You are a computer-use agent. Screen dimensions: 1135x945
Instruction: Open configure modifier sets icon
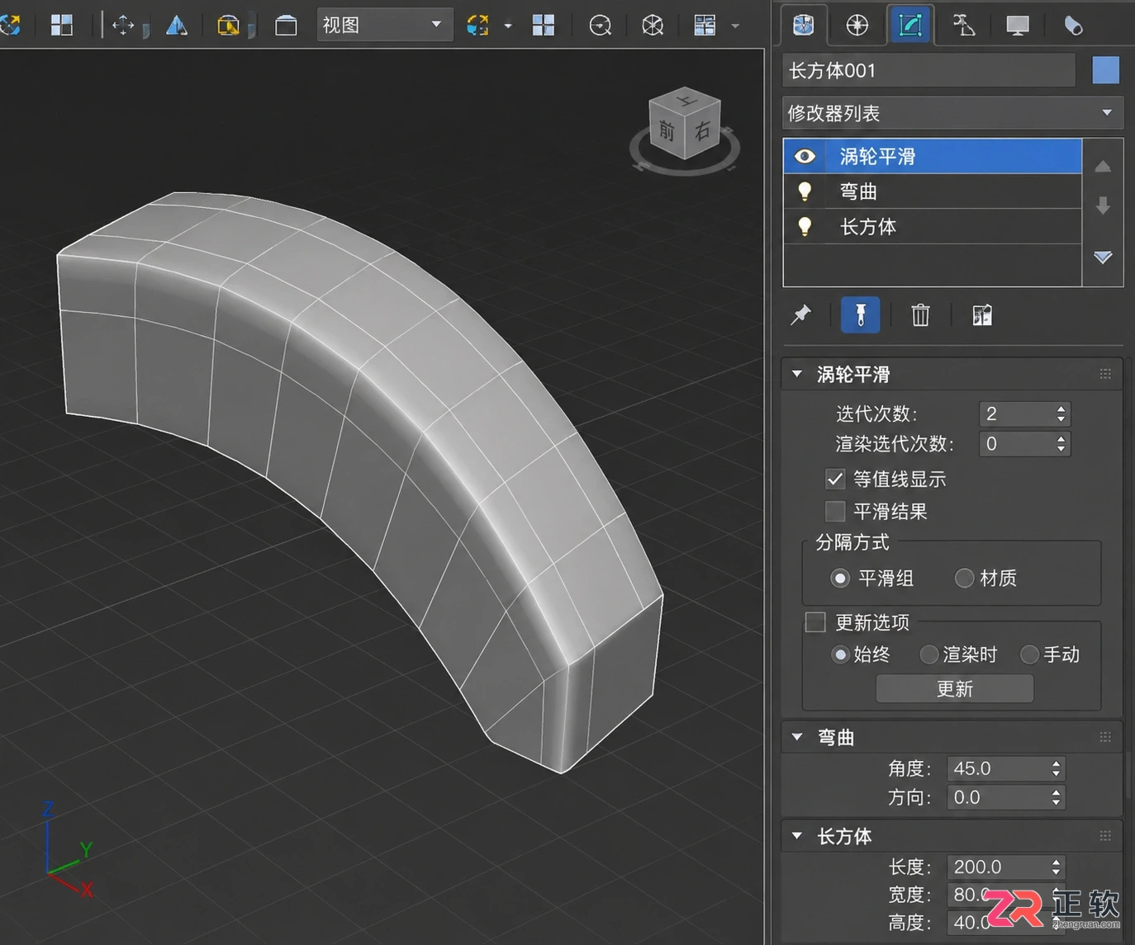click(982, 314)
